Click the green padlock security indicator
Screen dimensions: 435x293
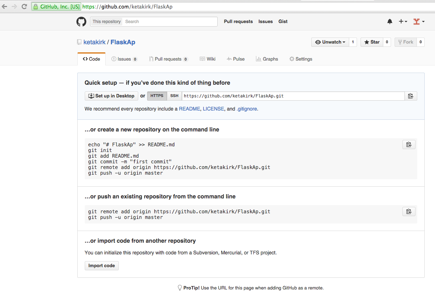tap(35, 6)
